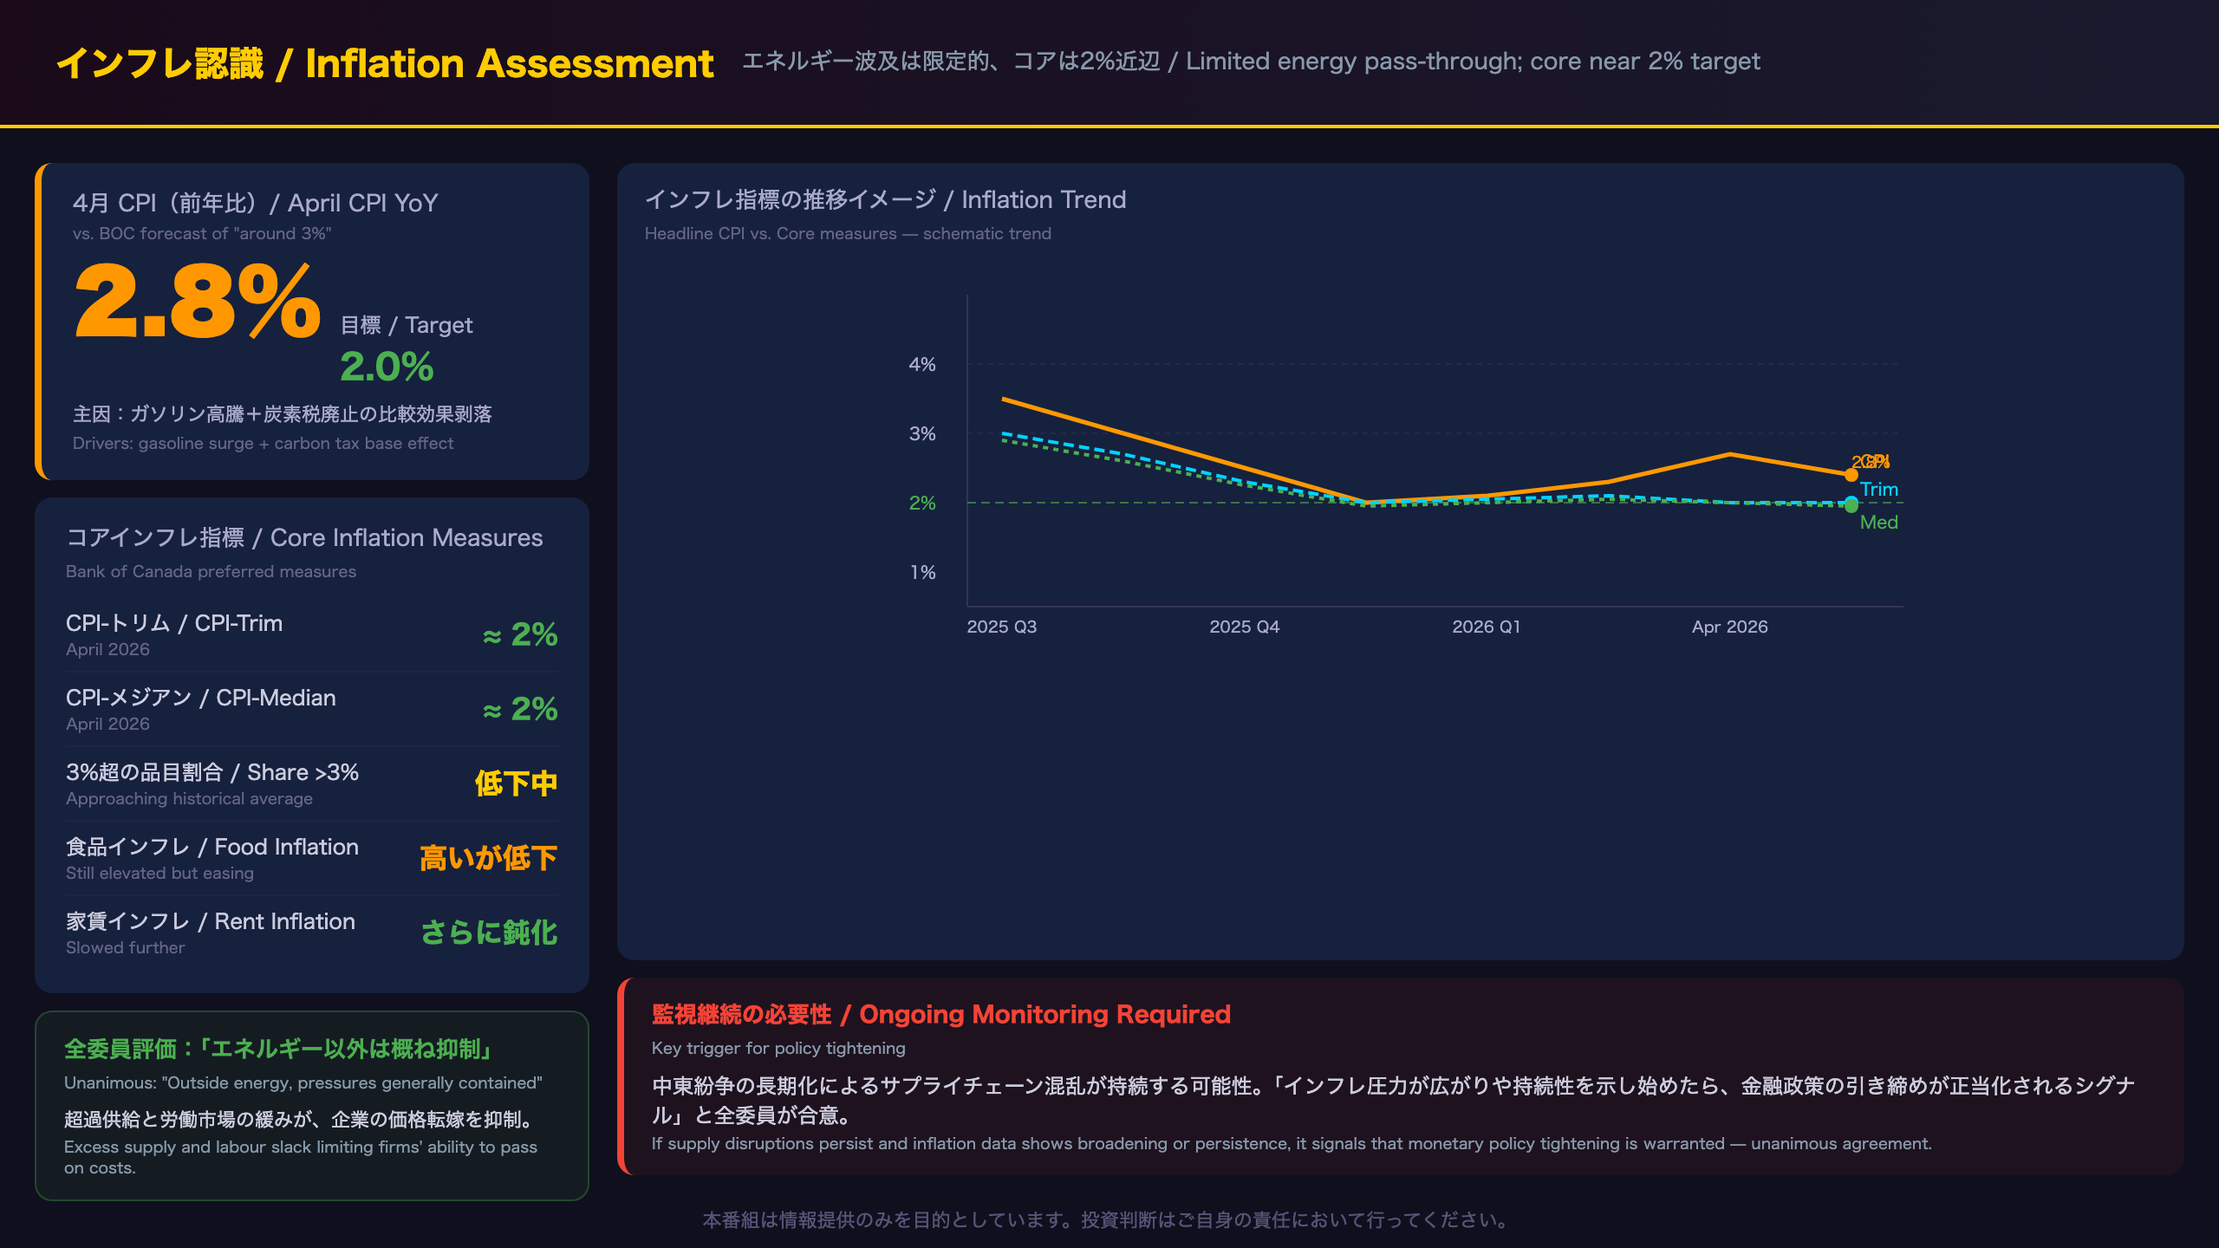Click the 2025 Q4 axis label
2219x1248 pixels.
[x=1245, y=627]
